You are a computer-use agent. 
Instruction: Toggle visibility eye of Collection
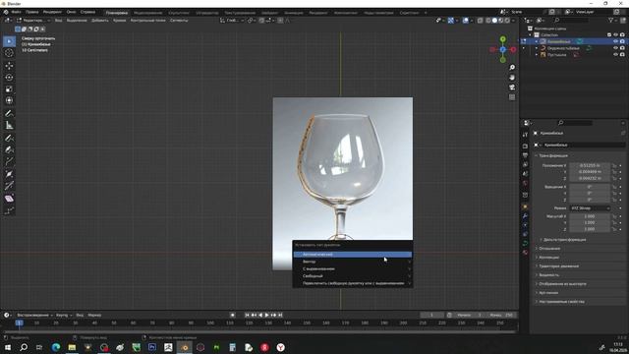[616, 35]
